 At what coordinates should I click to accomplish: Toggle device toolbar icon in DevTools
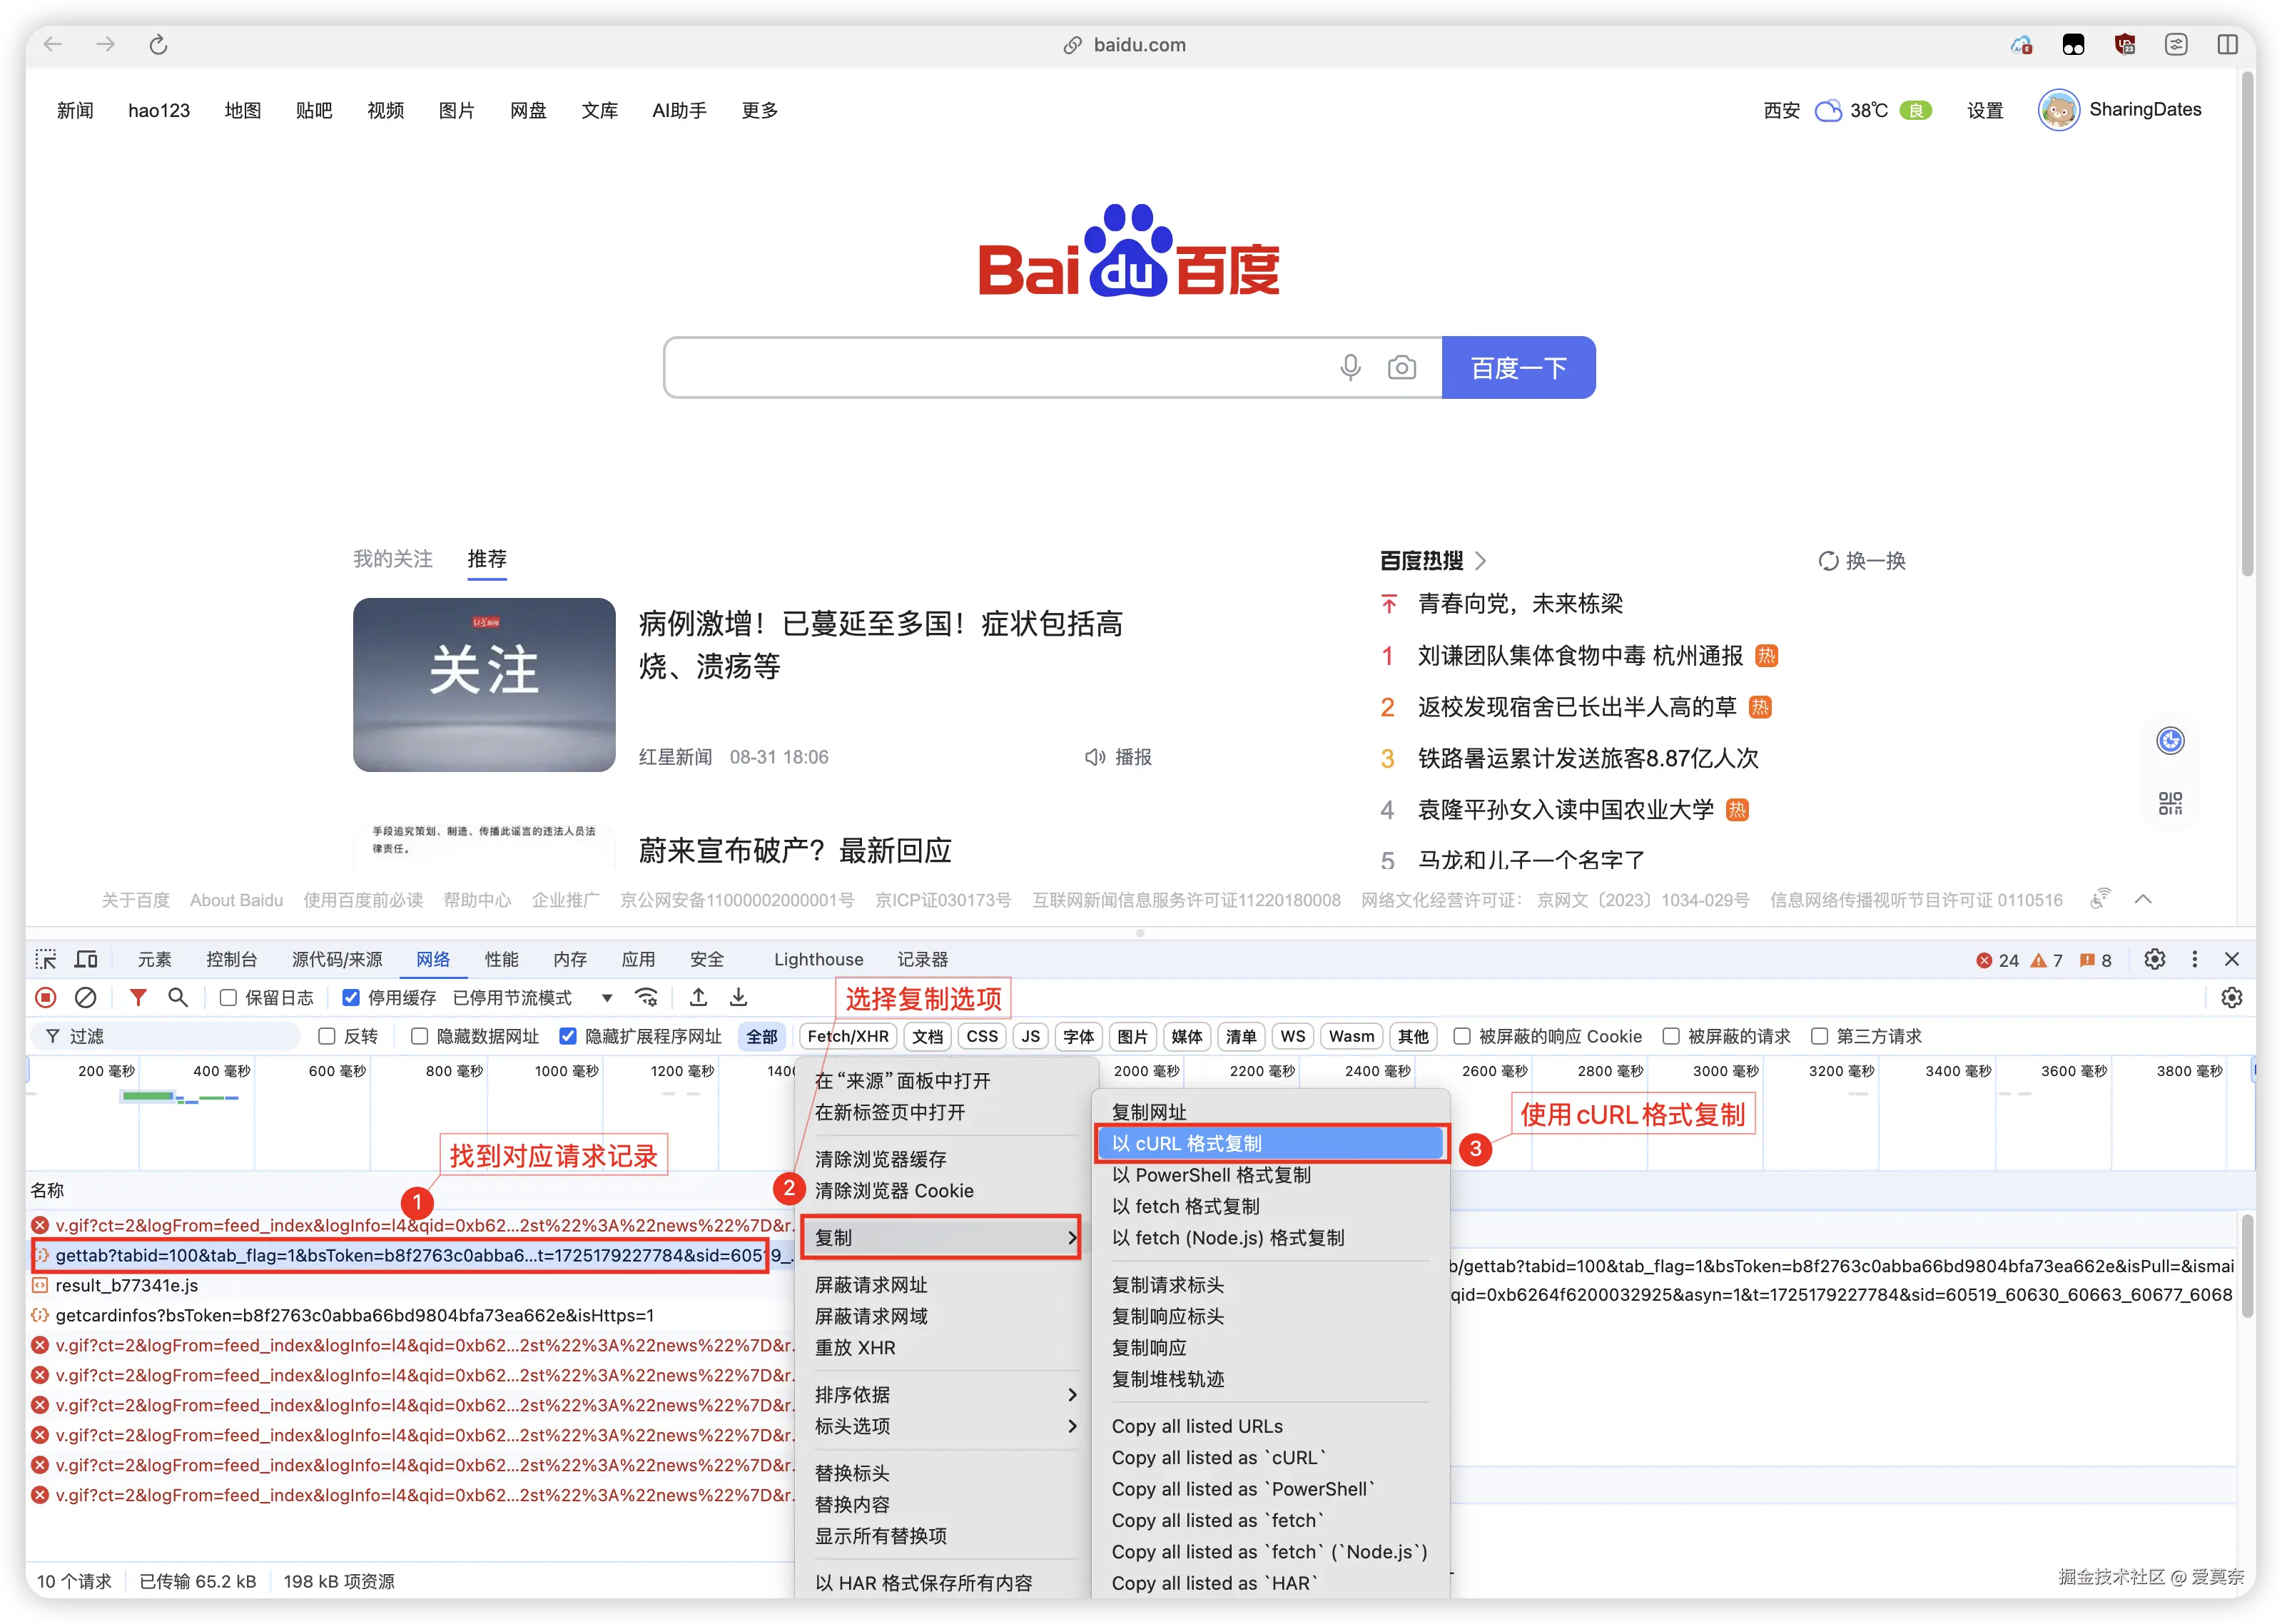[87, 959]
